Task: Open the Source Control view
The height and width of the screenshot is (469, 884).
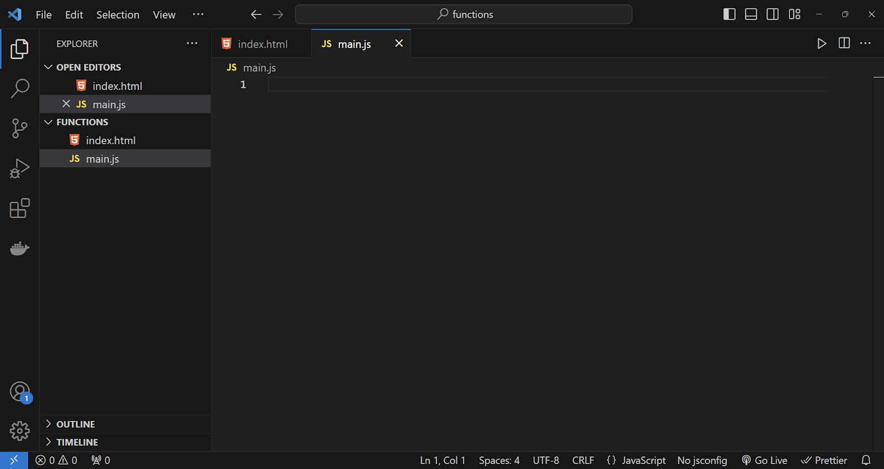Action: tap(19, 128)
